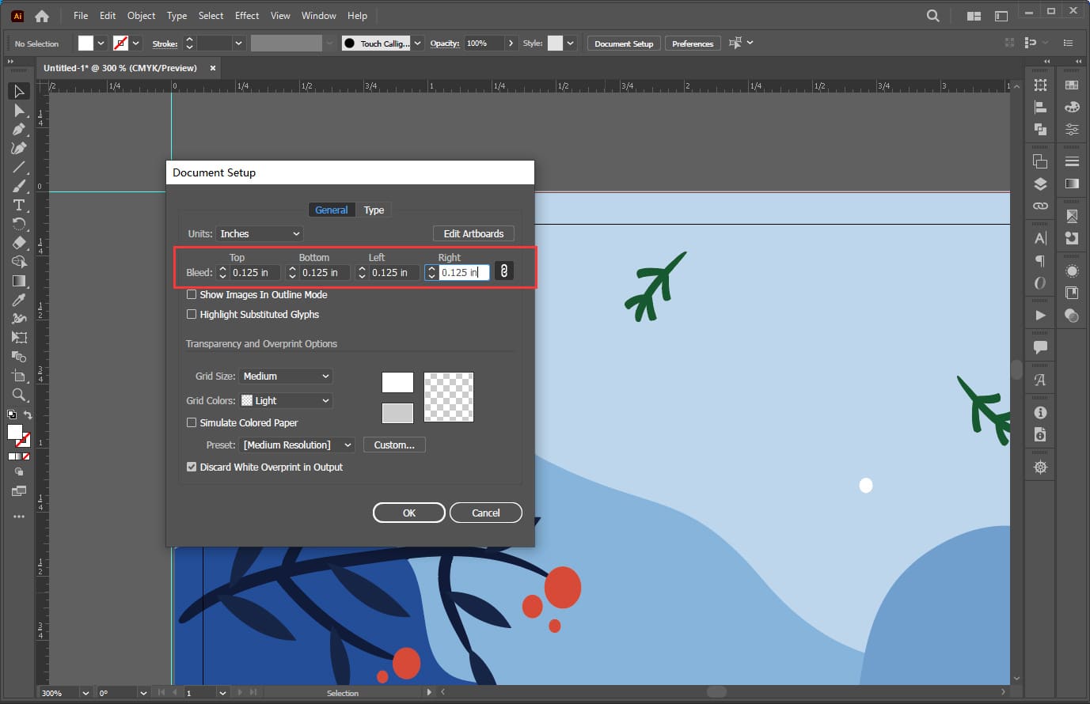This screenshot has height=704, width=1090.
Task: Select the Curvature tool
Action: pyautogui.click(x=19, y=148)
